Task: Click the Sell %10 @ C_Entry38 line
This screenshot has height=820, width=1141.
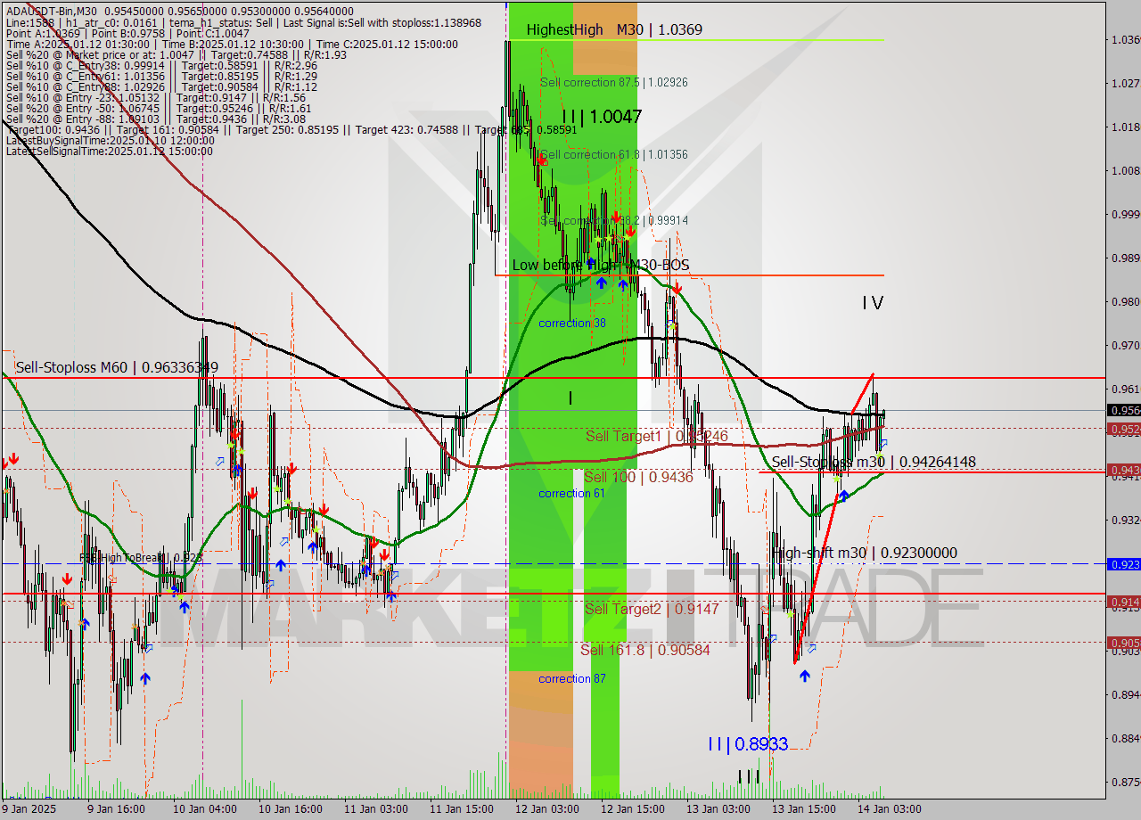Action: coord(161,65)
